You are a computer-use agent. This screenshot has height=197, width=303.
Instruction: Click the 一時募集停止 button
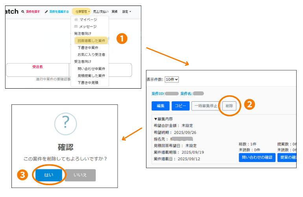206,106
